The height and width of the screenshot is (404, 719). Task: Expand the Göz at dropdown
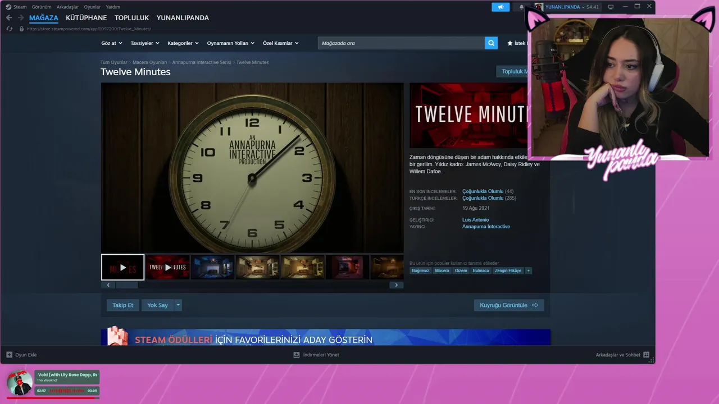(112, 43)
